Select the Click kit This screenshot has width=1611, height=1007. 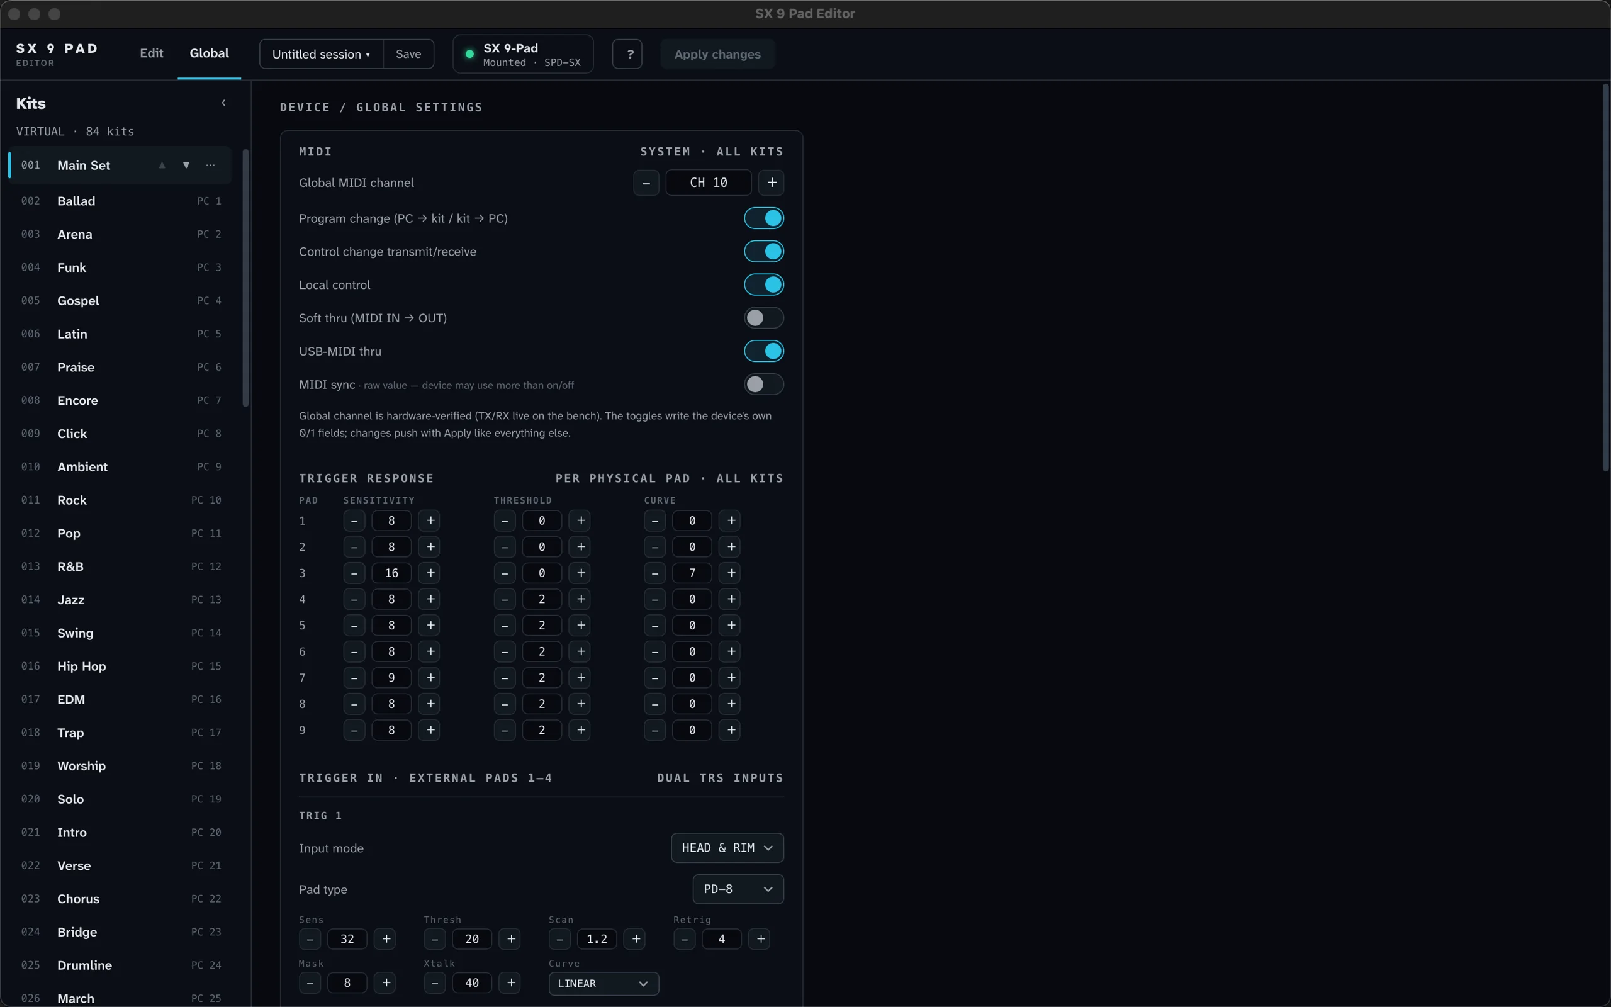[120, 434]
